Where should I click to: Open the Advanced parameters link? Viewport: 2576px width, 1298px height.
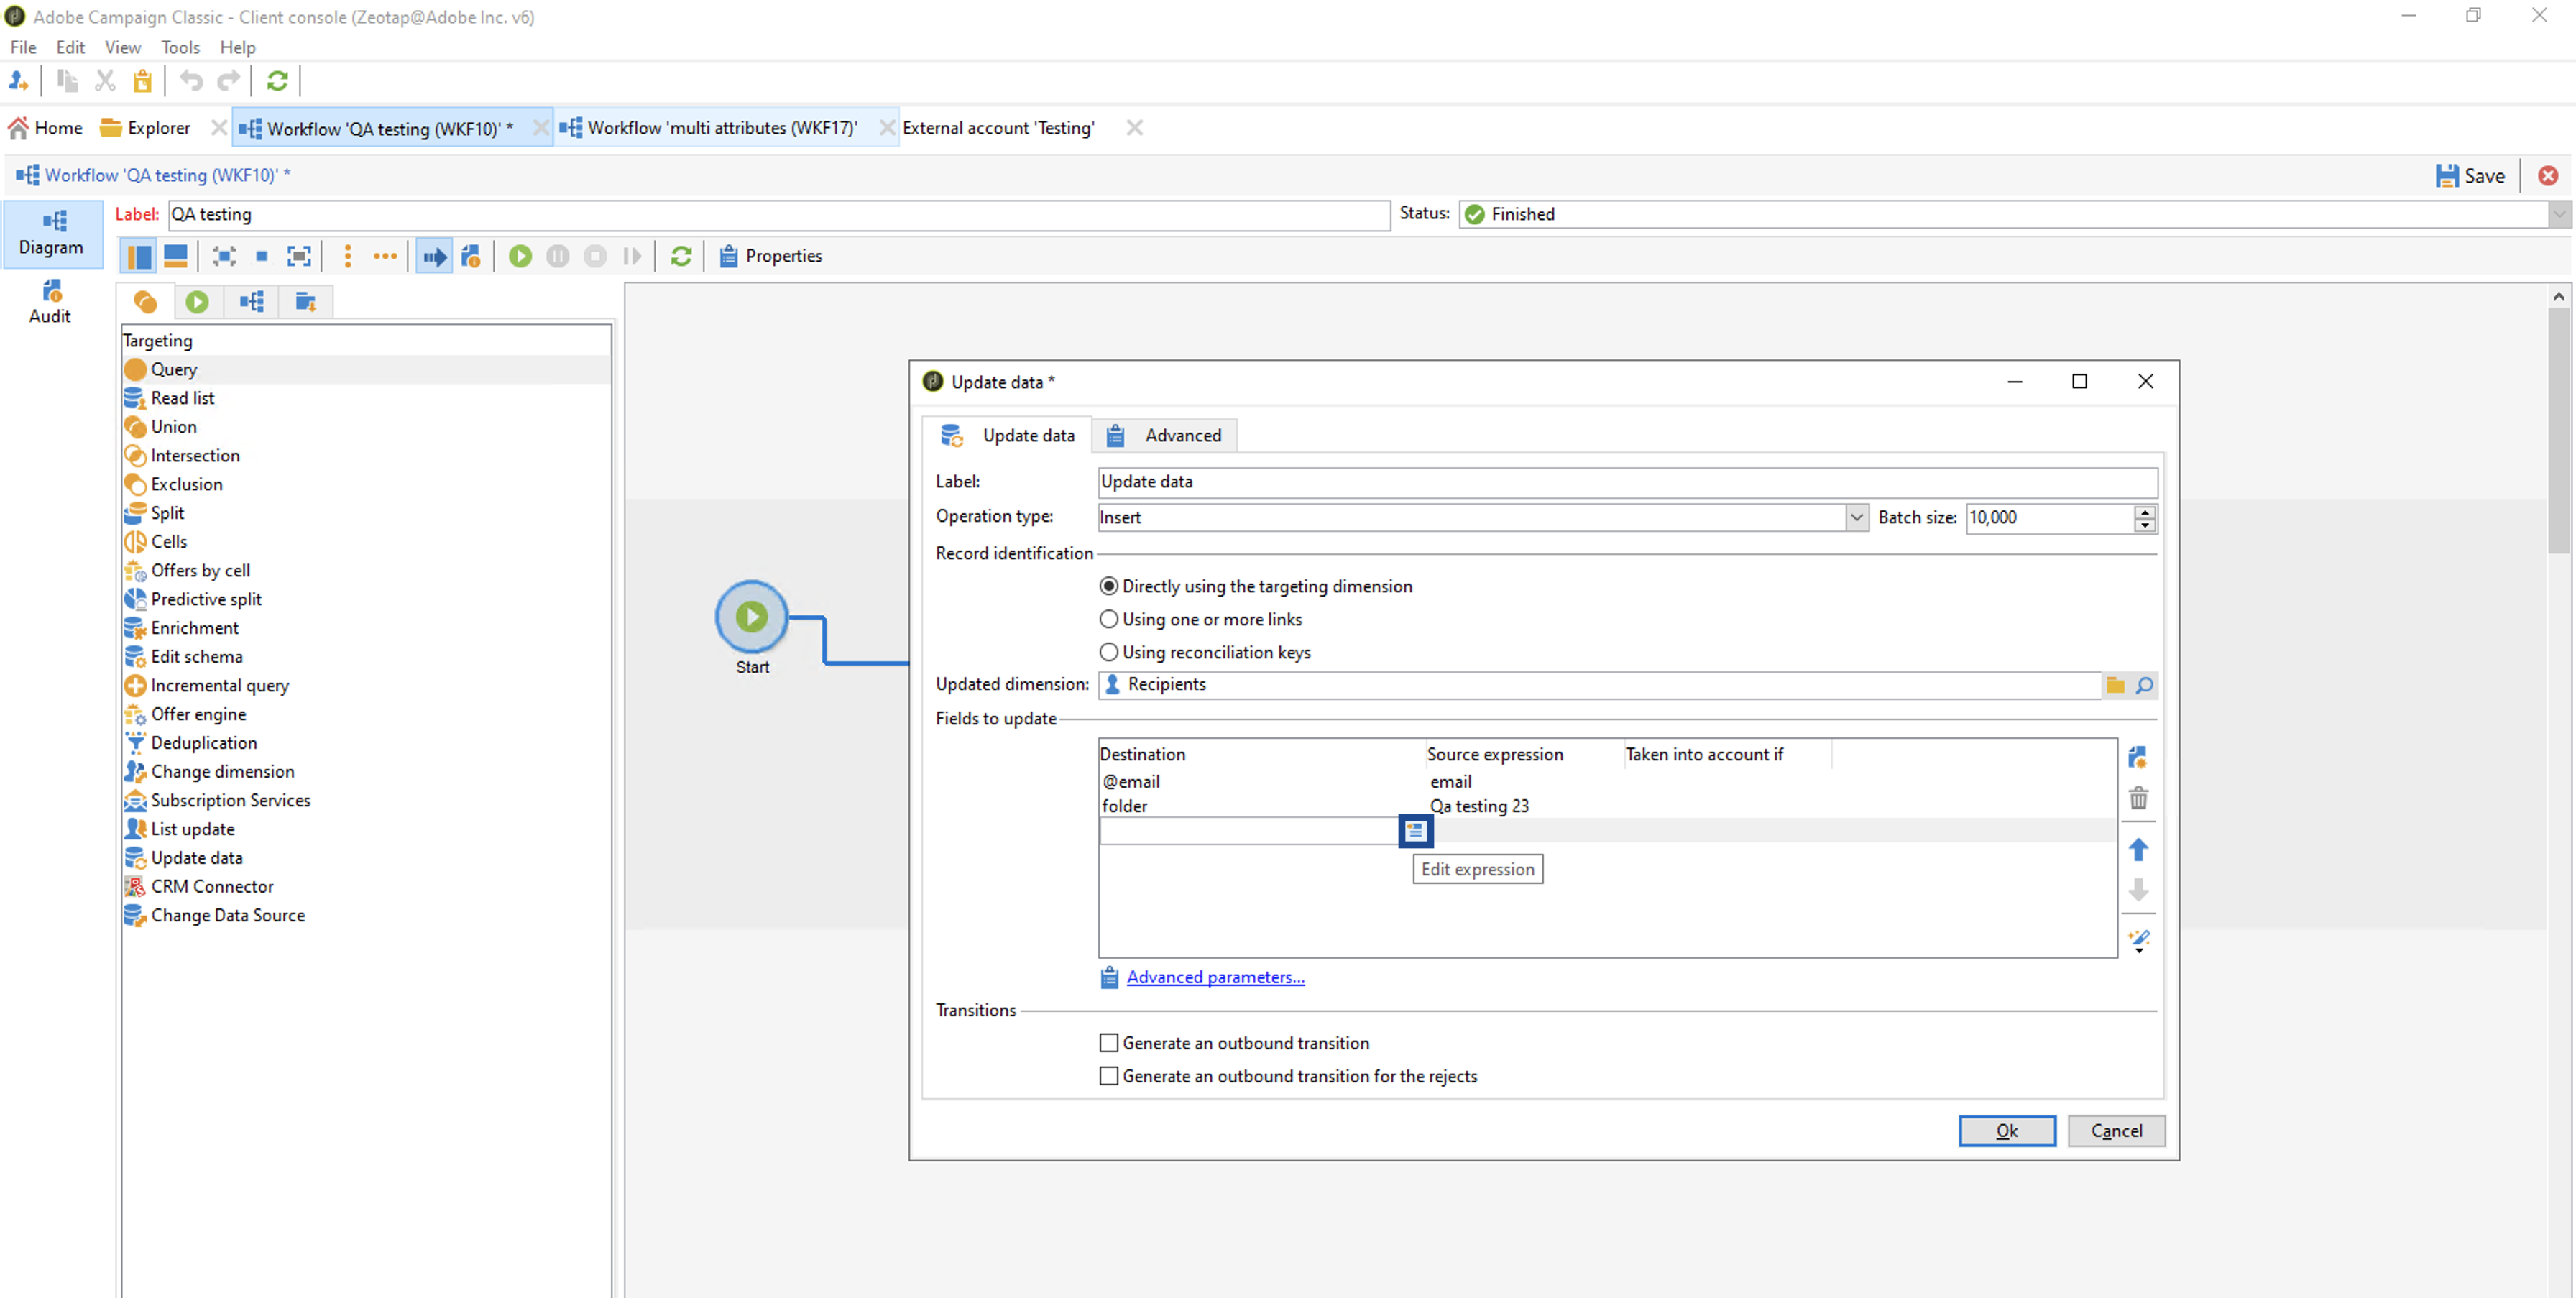point(1215,977)
